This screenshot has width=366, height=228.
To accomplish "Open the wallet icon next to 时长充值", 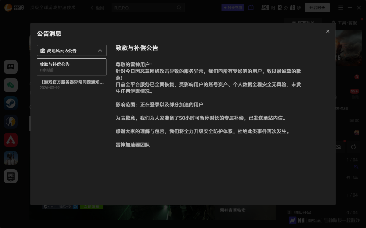I will pos(250,8).
